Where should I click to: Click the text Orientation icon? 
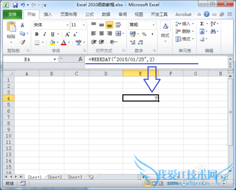click(112, 42)
